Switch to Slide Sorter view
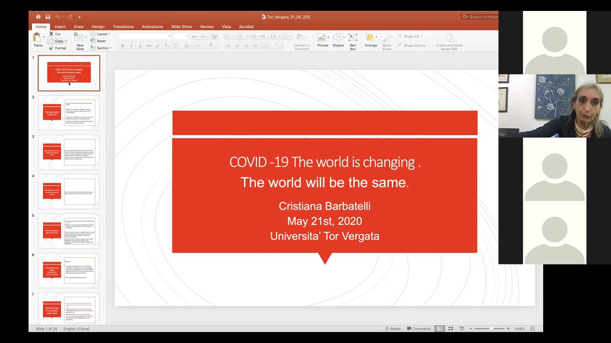The height and width of the screenshot is (343, 611). 450,329
